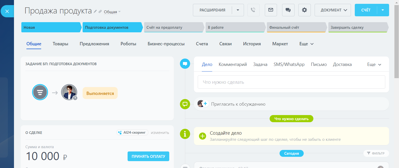399x168 pixels.
Task: Expand the Расширения dropdown arrow
Action: point(238,10)
